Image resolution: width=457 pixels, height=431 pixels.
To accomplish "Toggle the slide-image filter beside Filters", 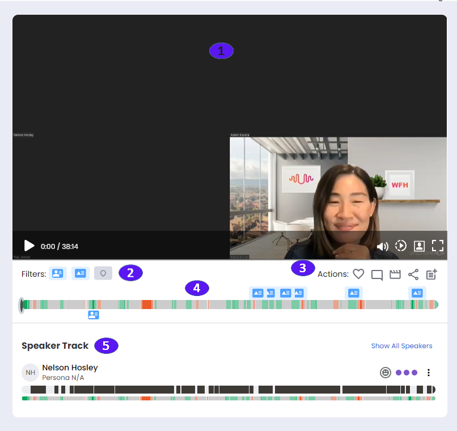I will tap(80, 273).
